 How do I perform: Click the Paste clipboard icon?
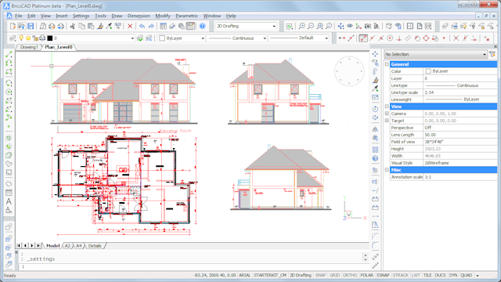(91, 26)
